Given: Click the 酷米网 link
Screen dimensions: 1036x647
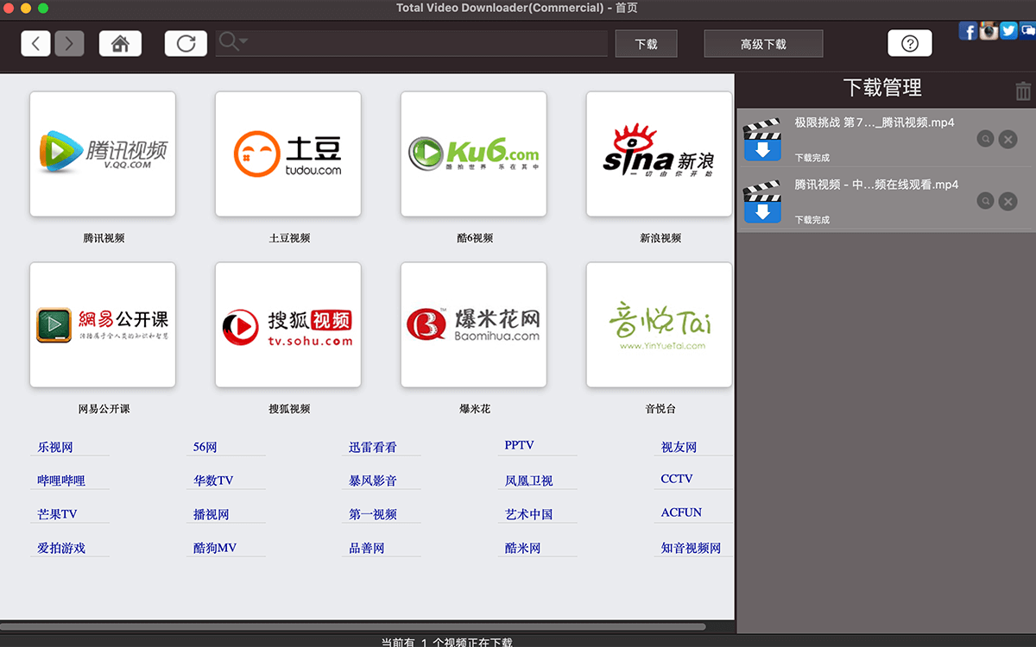Looking at the screenshot, I should click(x=523, y=548).
